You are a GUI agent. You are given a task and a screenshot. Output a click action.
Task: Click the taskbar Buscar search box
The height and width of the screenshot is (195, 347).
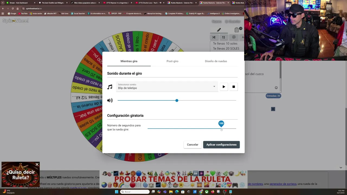click(135, 192)
